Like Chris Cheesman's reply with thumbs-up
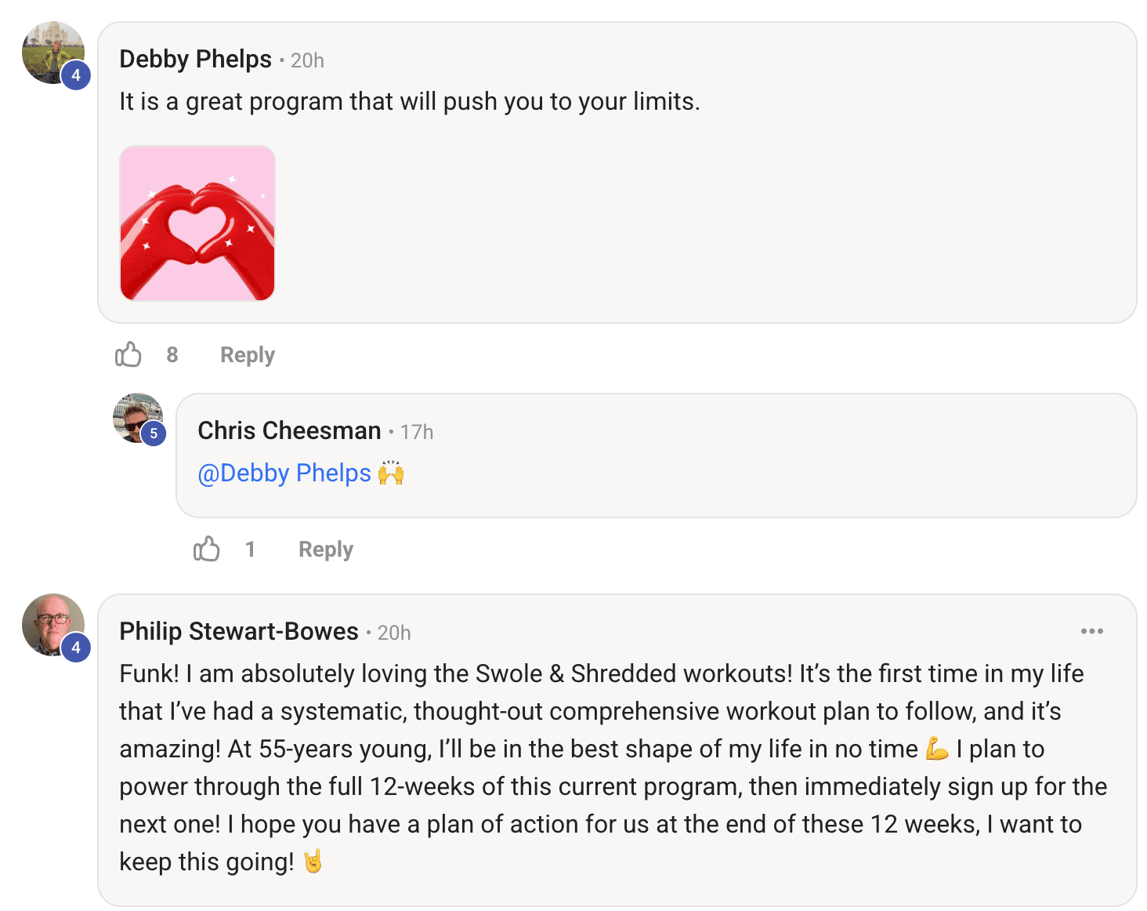The image size is (1147, 911). point(207,549)
